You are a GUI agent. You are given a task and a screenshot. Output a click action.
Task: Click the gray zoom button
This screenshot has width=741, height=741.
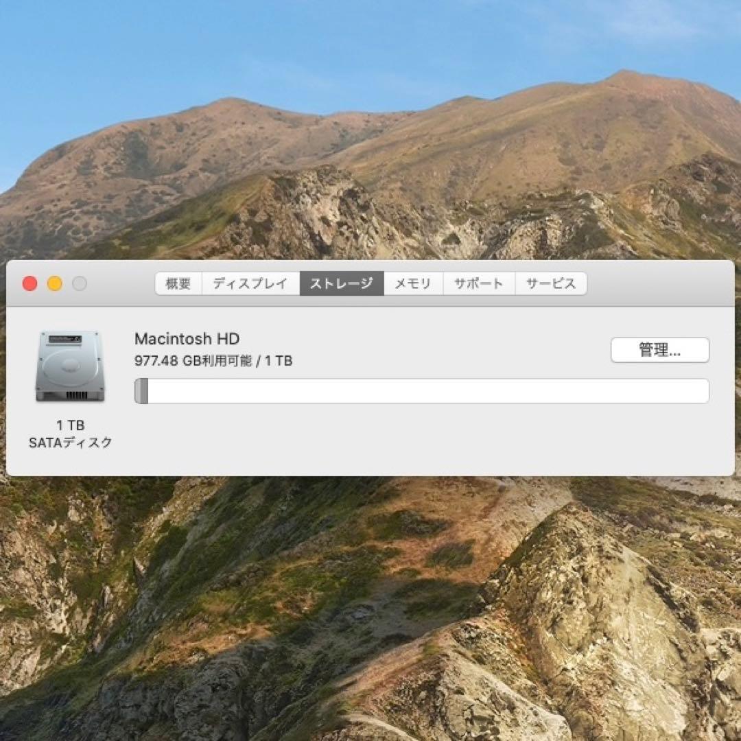pyautogui.click(x=80, y=283)
